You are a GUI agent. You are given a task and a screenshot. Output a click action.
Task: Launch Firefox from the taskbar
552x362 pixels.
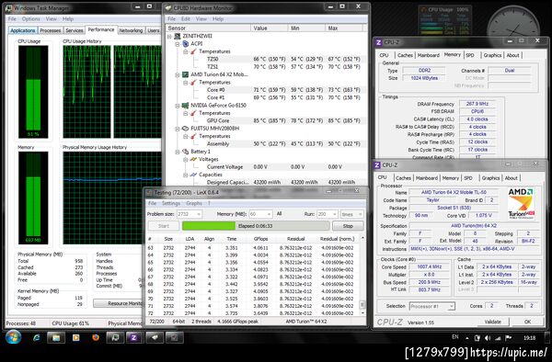click(96, 338)
